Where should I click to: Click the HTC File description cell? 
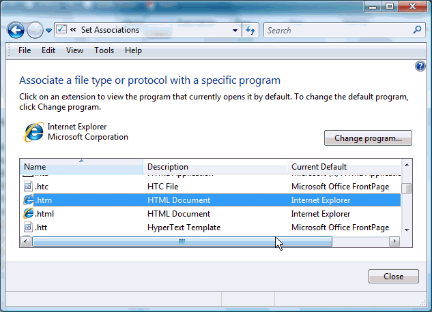coord(163,187)
